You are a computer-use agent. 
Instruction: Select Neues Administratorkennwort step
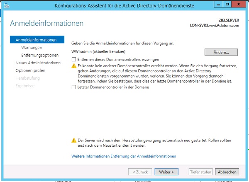coord(39,63)
